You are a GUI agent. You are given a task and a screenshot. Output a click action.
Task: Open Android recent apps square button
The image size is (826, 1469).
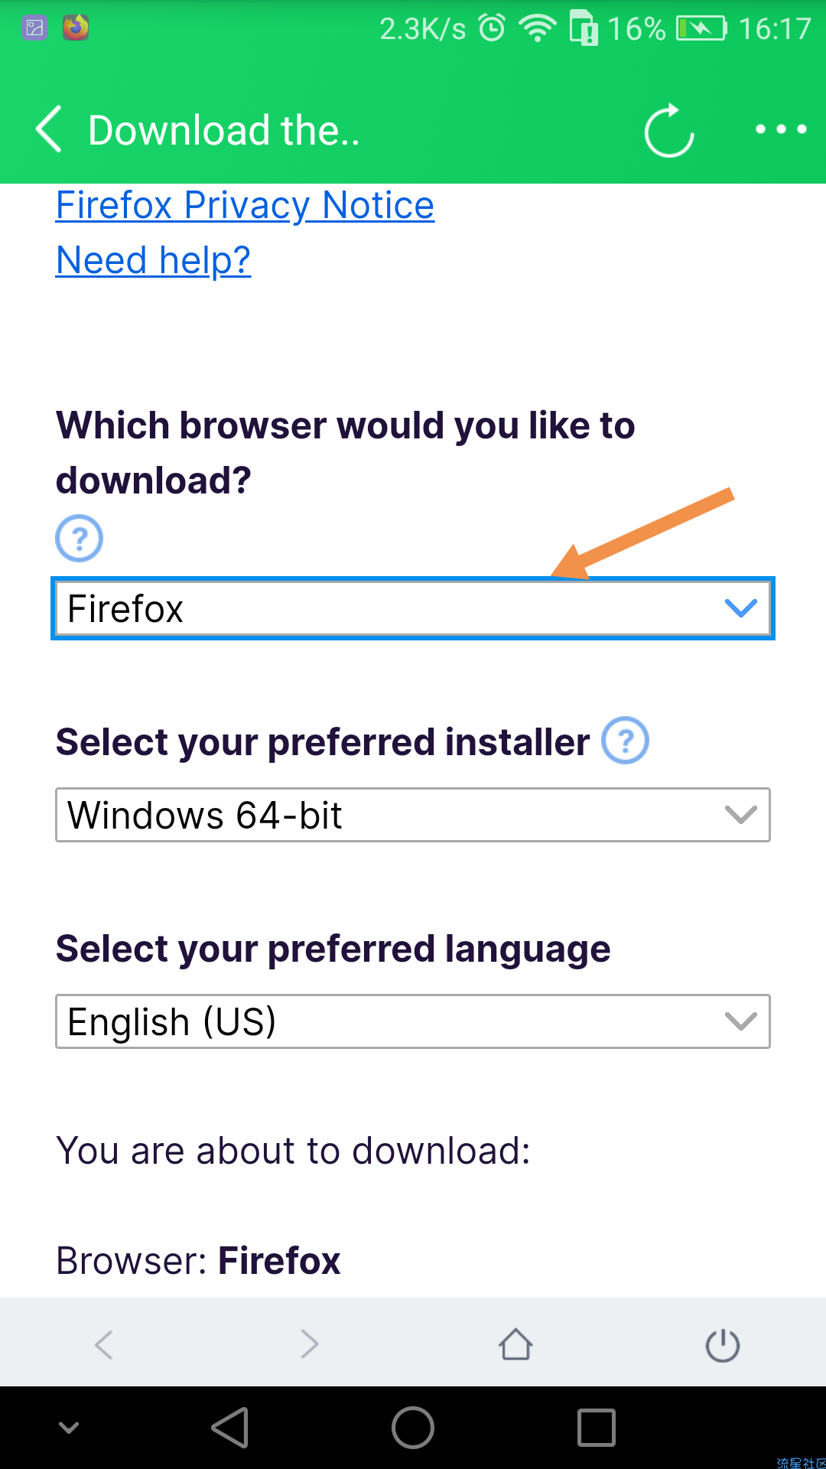click(597, 1428)
